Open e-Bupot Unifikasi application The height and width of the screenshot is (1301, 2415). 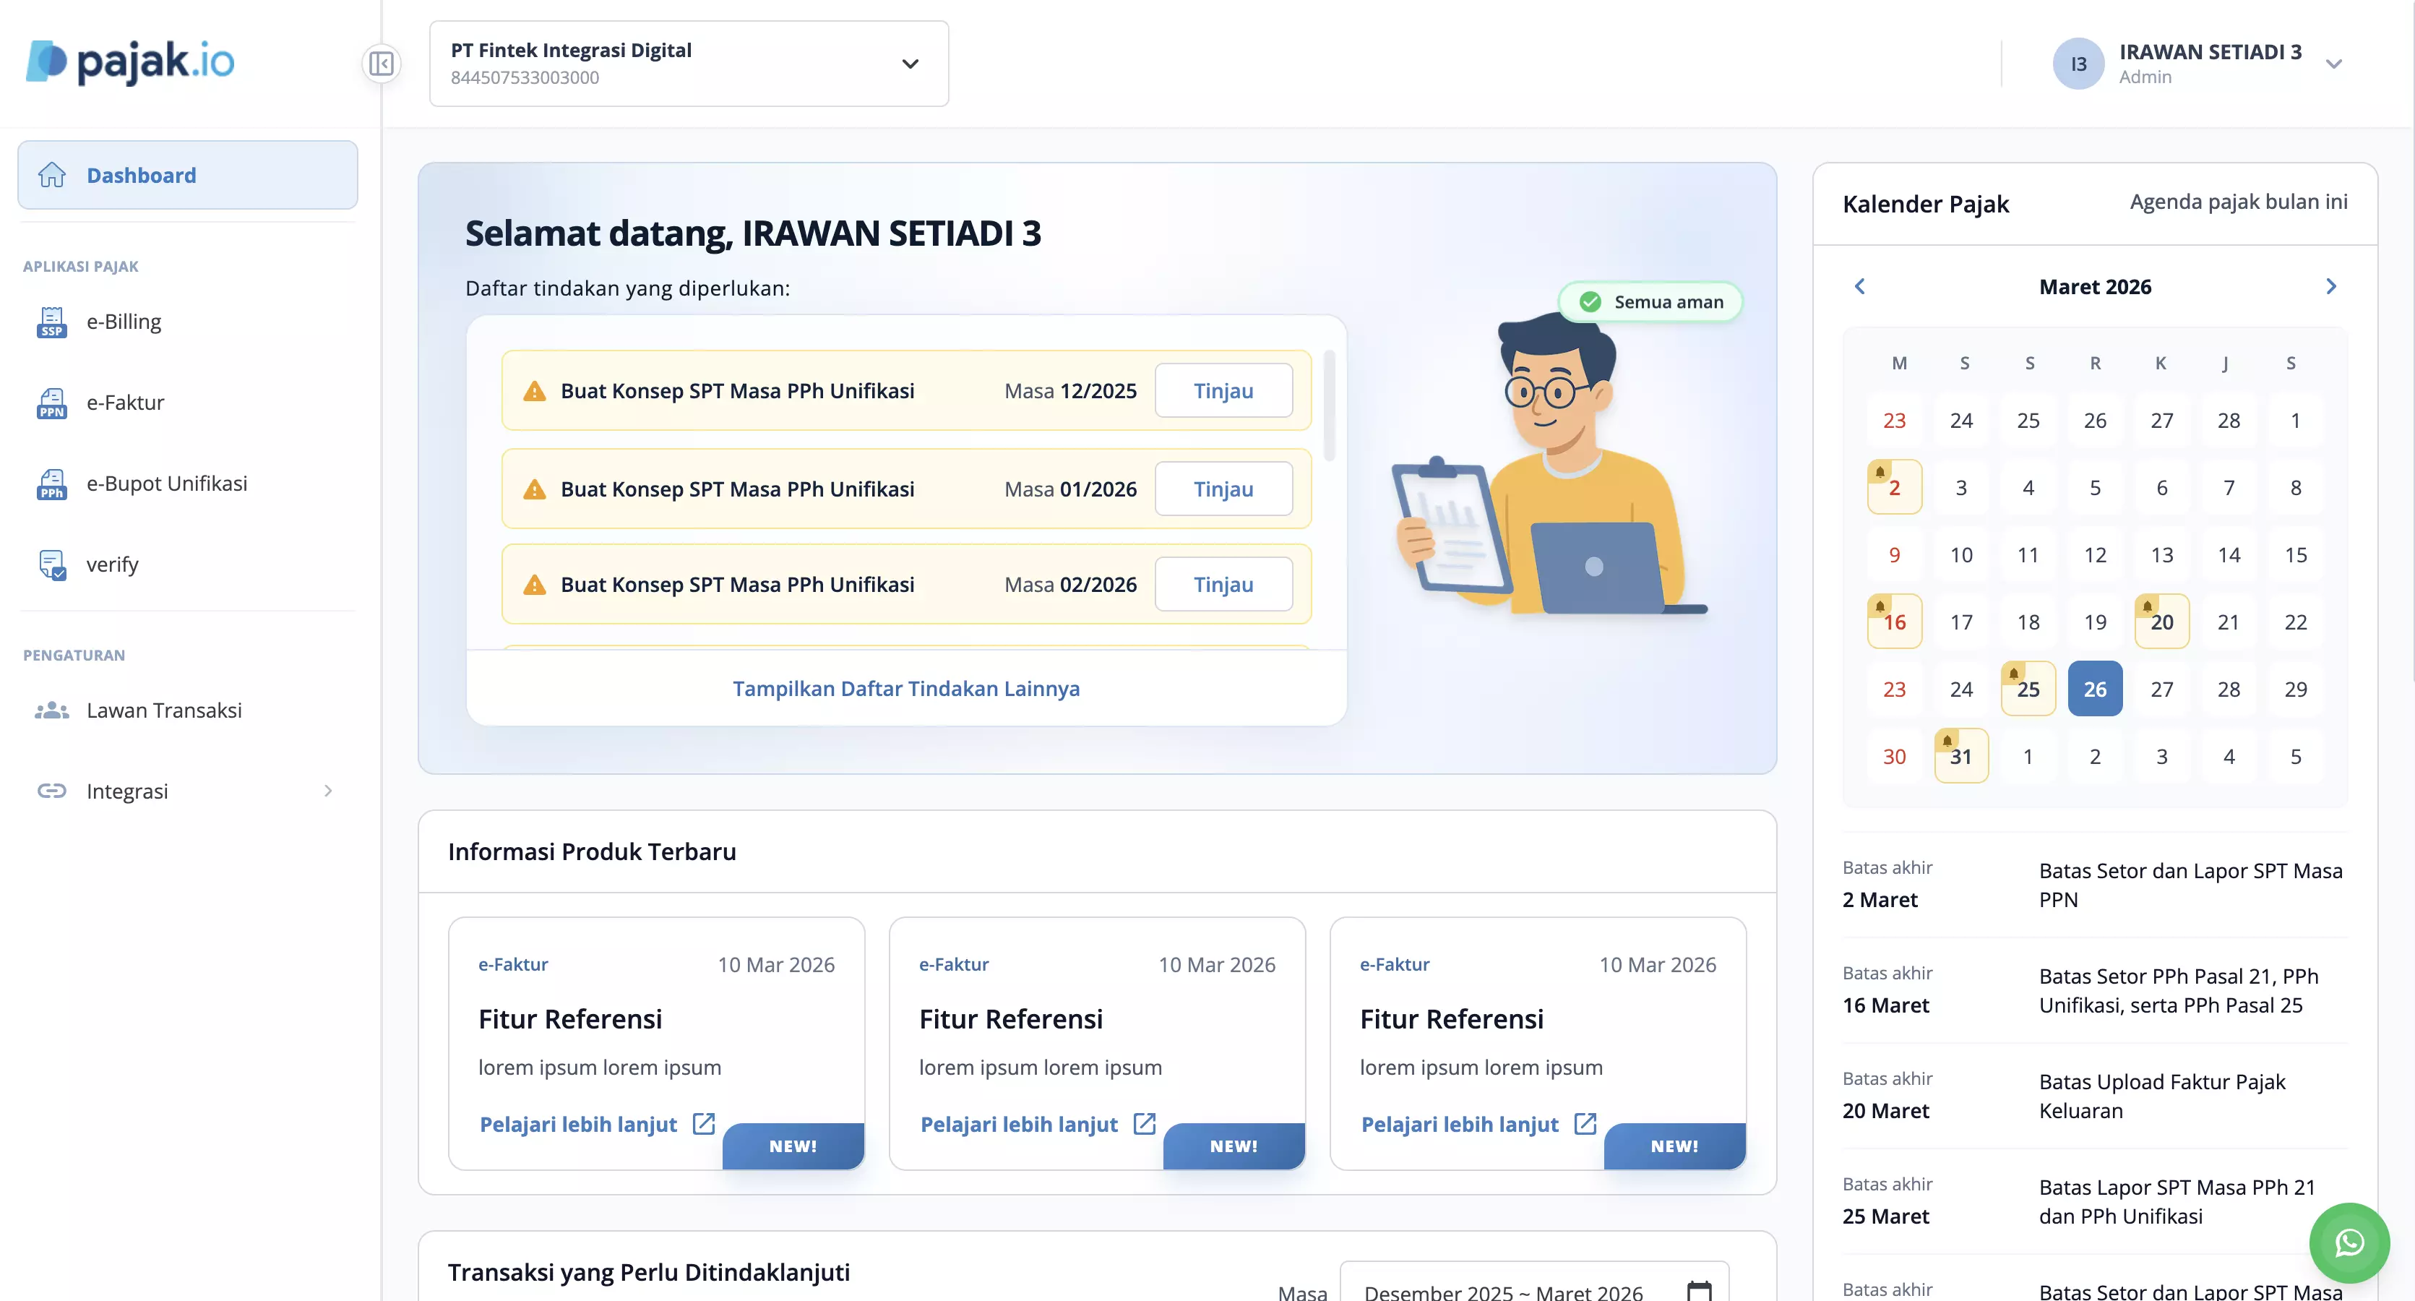[166, 483]
